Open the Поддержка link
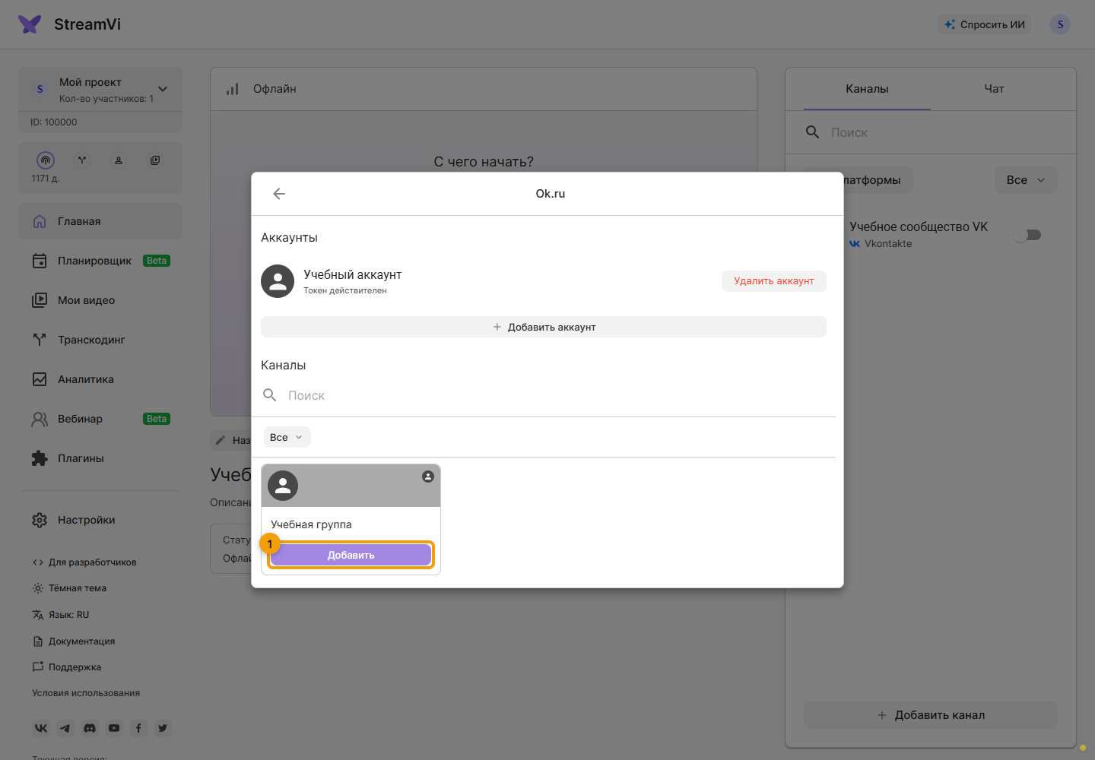 67,667
